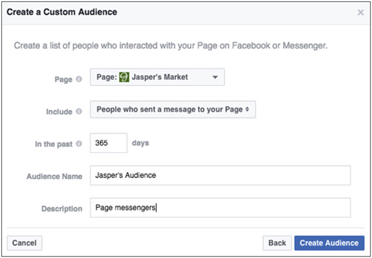Click into the Audience Name text field

220,175
